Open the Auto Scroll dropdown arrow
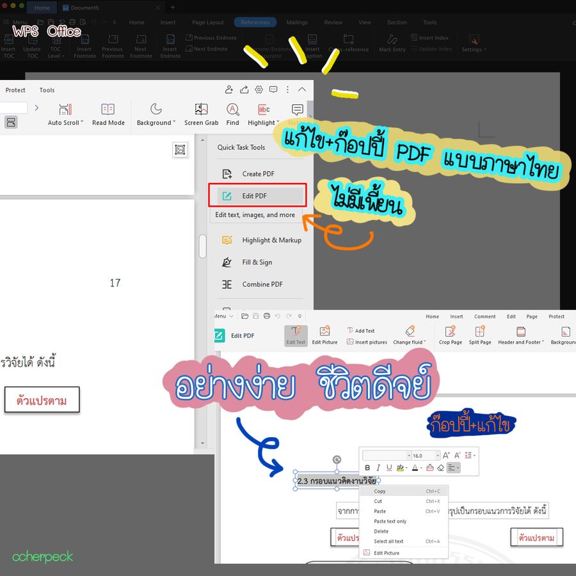This screenshot has width=576, height=576. [82, 122]
